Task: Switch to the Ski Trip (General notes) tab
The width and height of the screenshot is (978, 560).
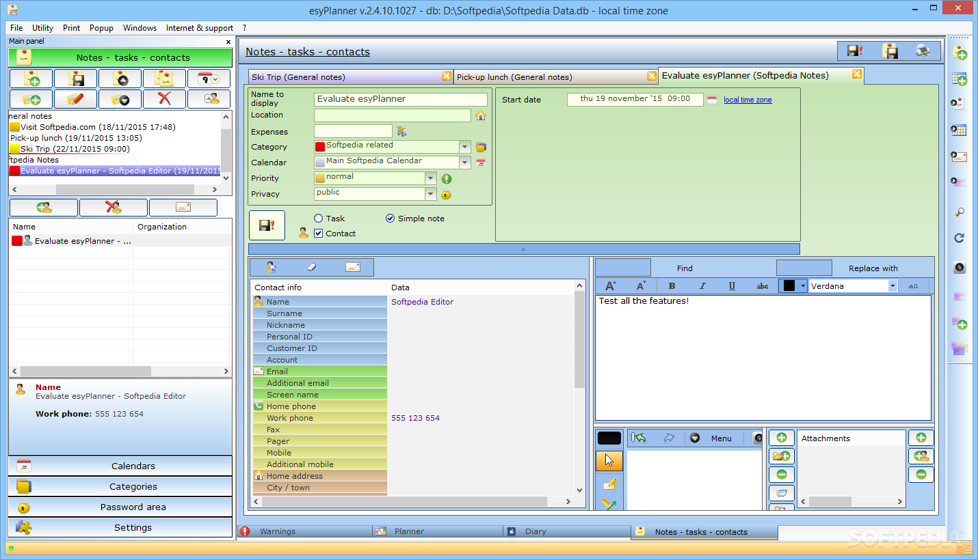Action: [x=349, y=76]
